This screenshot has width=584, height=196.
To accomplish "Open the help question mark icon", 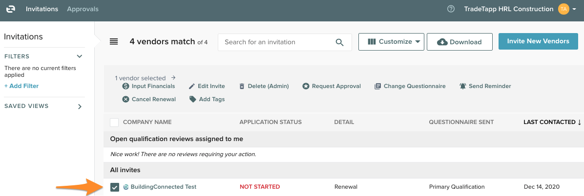I will tap(451, 9).
